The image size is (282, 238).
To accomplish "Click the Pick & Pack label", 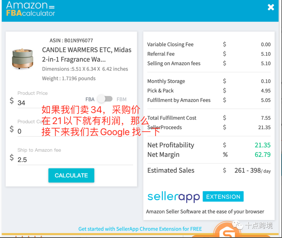I will click(x=160, y=91).
